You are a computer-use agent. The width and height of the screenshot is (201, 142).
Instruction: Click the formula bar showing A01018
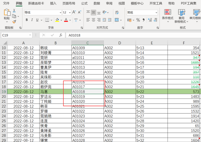coord(133,35)
